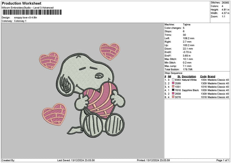Click code '1309' in the 2599 stitches row
231x163 pixels.
[x=204, y=83]
